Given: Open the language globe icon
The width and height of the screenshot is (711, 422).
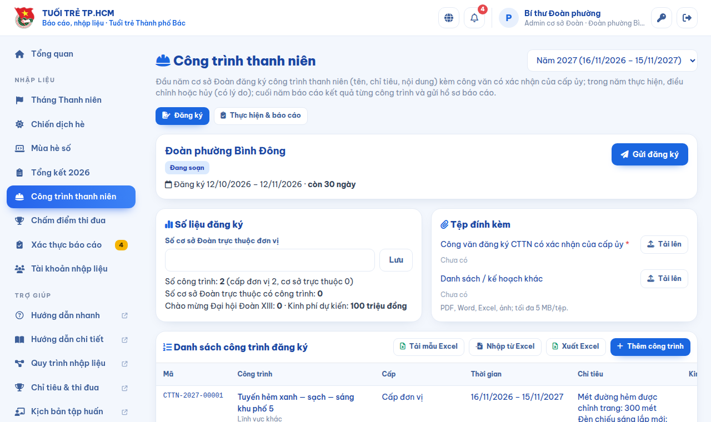Looking at the screenshot, I should [x=449, y=18].
